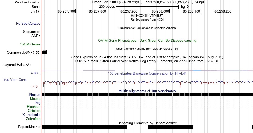Click the Dog alignment line
Image resolution: width=253 pixels, height=133 pixels.
point(147,103)
